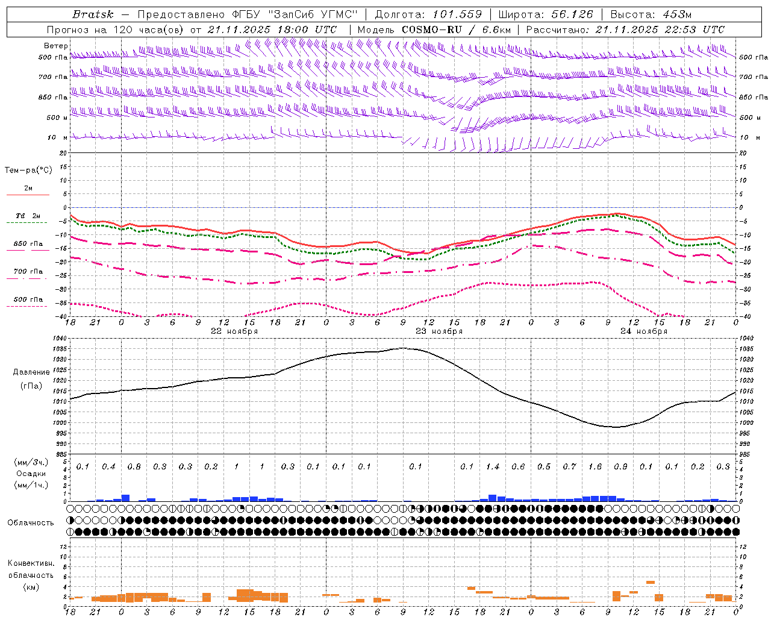Click the precipitation value "0.5"
This screenshot has height=617, width=771.
544,467
